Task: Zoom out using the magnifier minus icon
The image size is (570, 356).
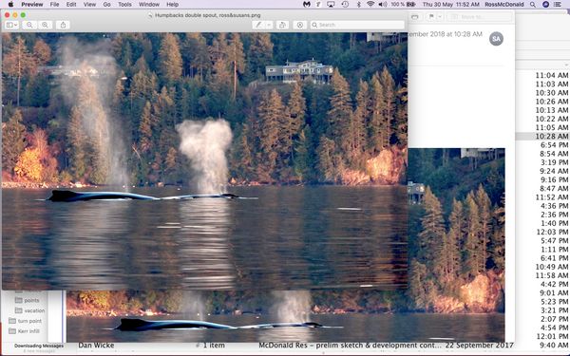Action: [29, 25]
